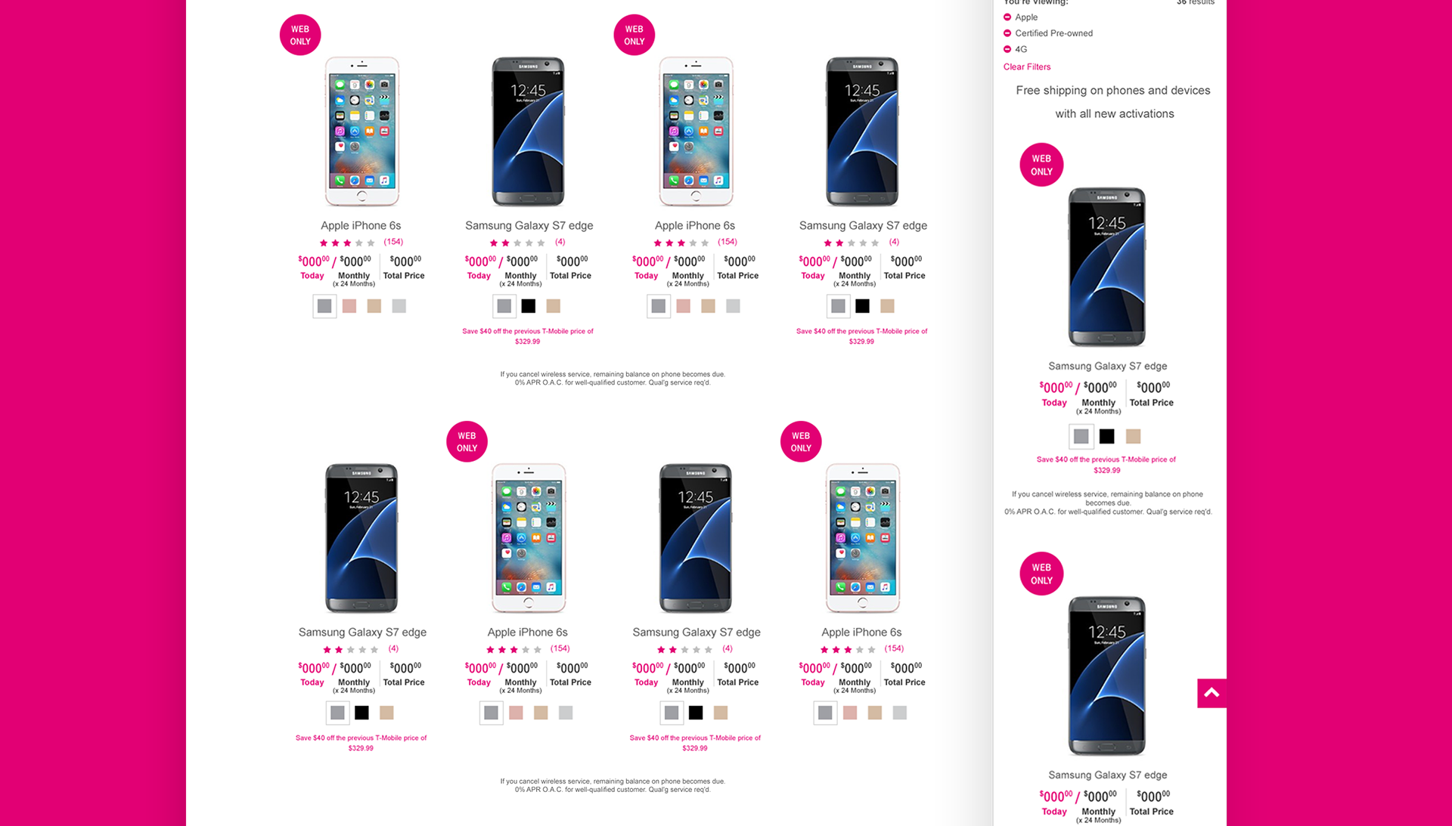Pick gold swatch on sidebar Galaxy S7 edge
This screenshot has width=1452, height=826.
(1133, 436)
